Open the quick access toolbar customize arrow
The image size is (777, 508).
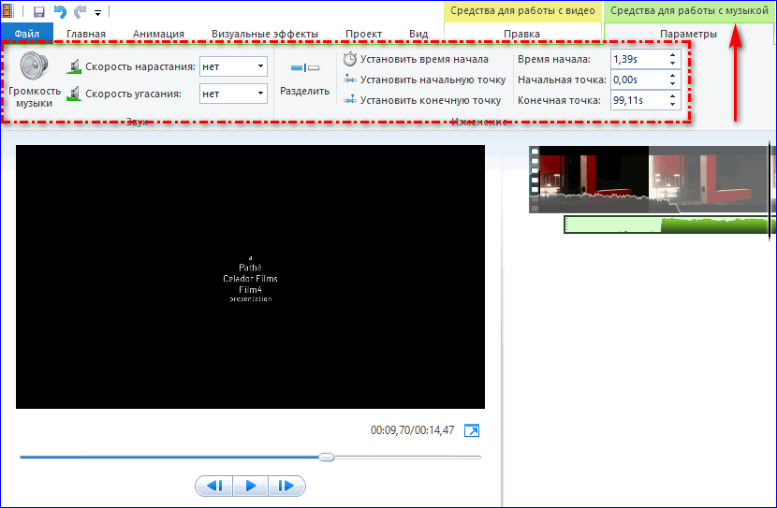[x=97, y=13]
